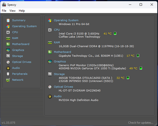Select Summary in the sidebar

[19, 20]
